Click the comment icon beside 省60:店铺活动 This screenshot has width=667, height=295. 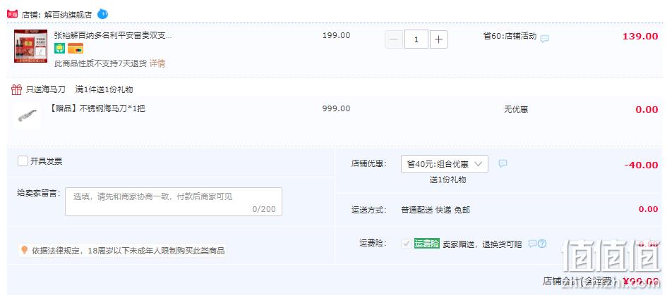coord(544,39)
